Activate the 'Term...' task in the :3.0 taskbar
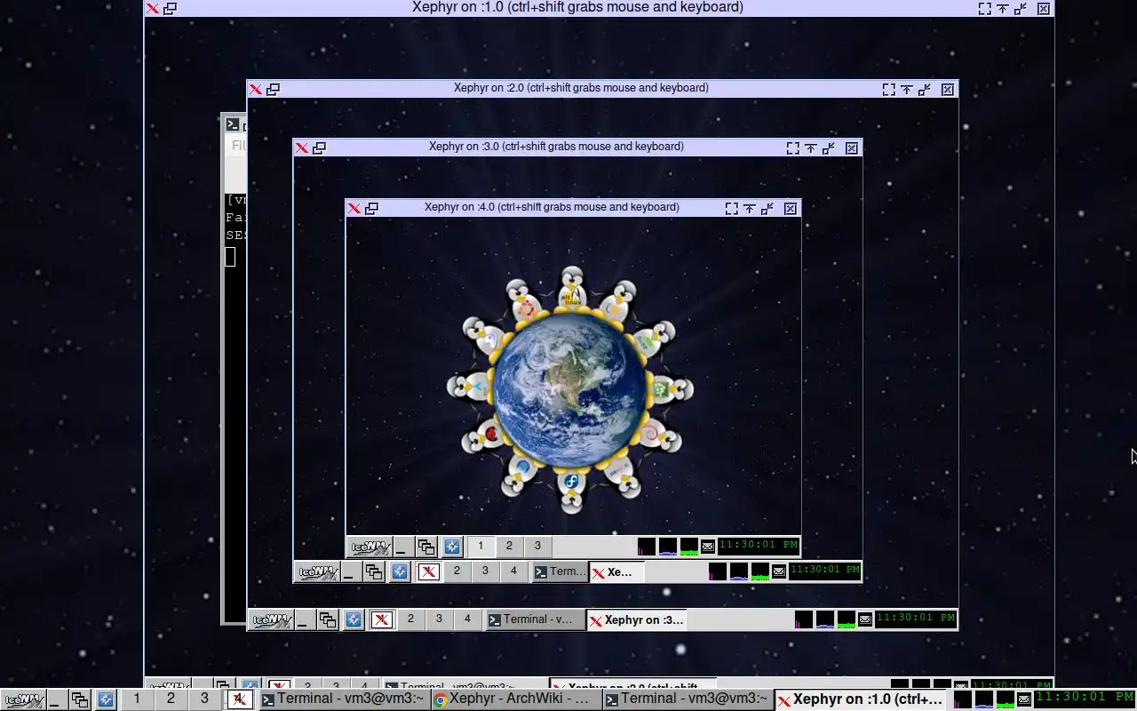Screen dimensions: 1137x711 pyautogui.click(x=560, y=571)
